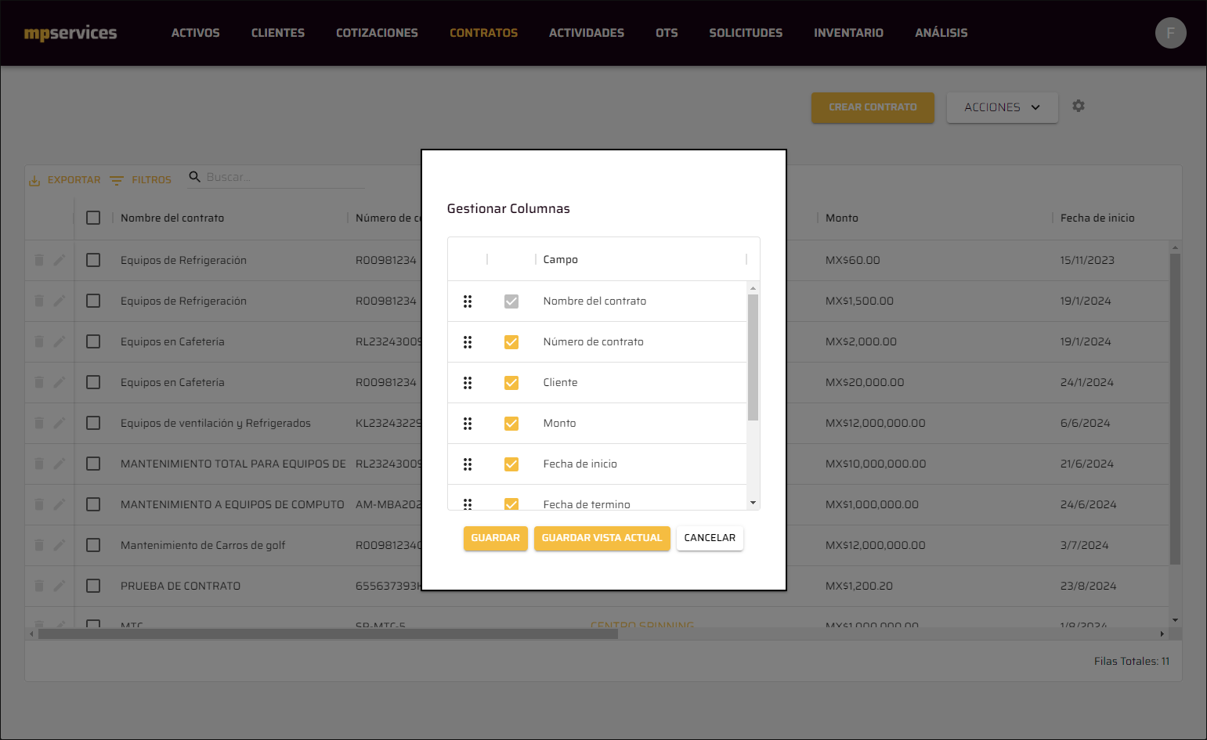
Task: Click trash icon for PRUEBA DE CONTRATO row
Action: click(x=39, y=586)
